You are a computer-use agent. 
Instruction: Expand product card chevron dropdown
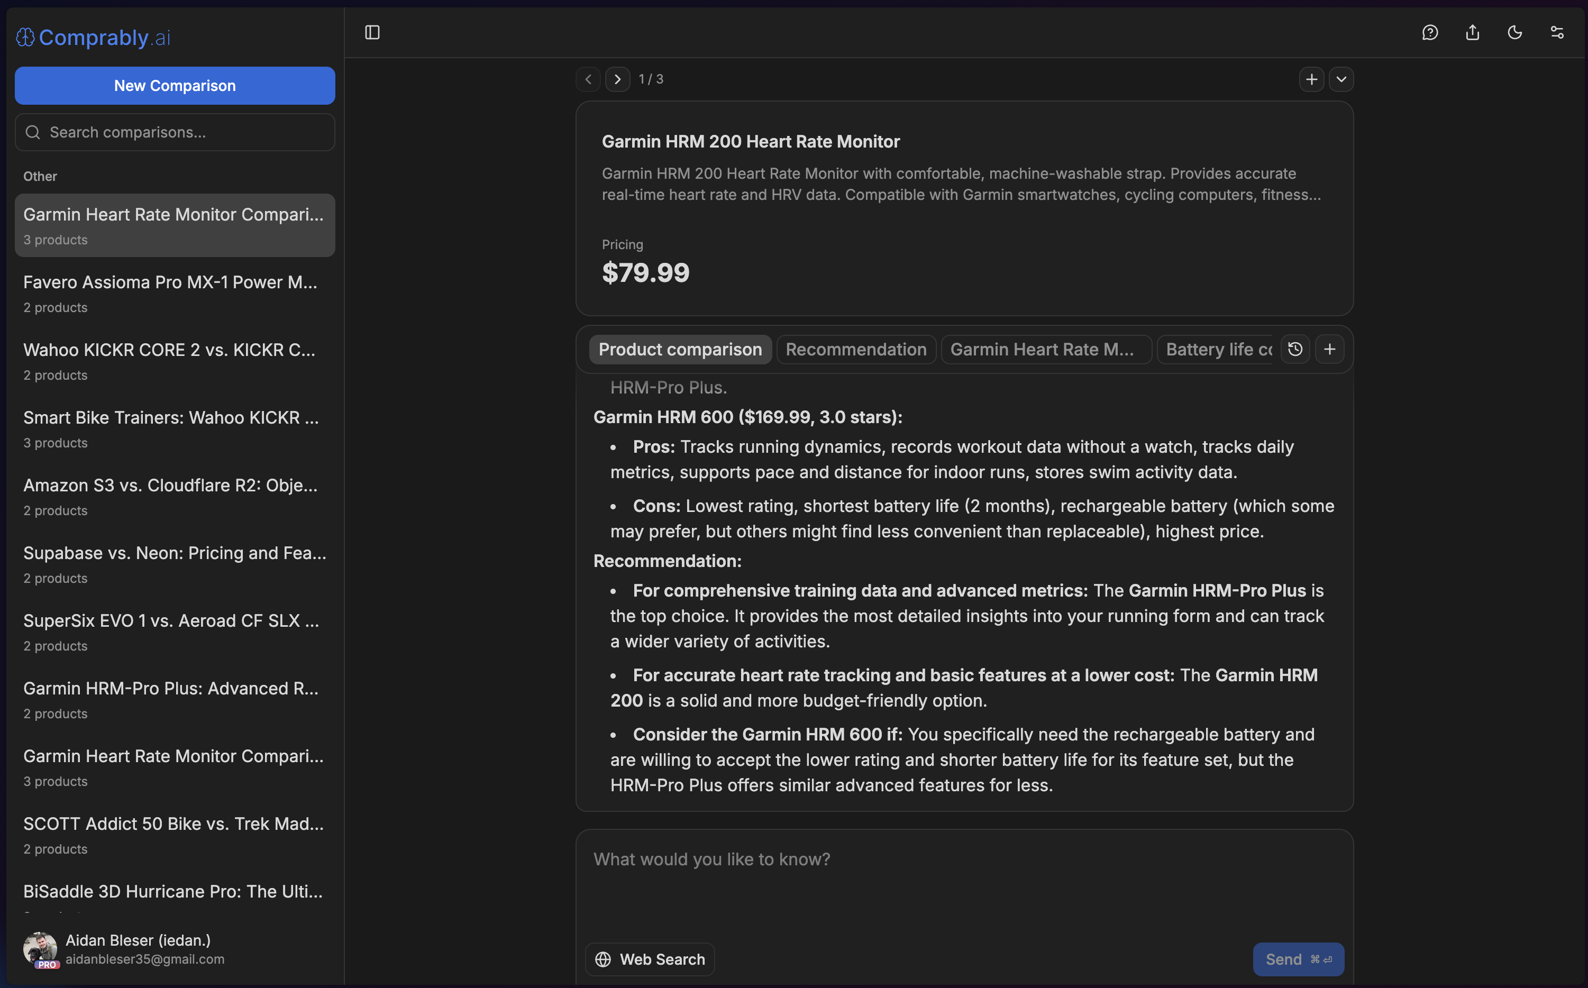click(x=1341, y=79)
